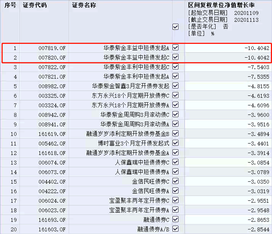Click growth rate value -3.0854

click(x=259, y=163)
